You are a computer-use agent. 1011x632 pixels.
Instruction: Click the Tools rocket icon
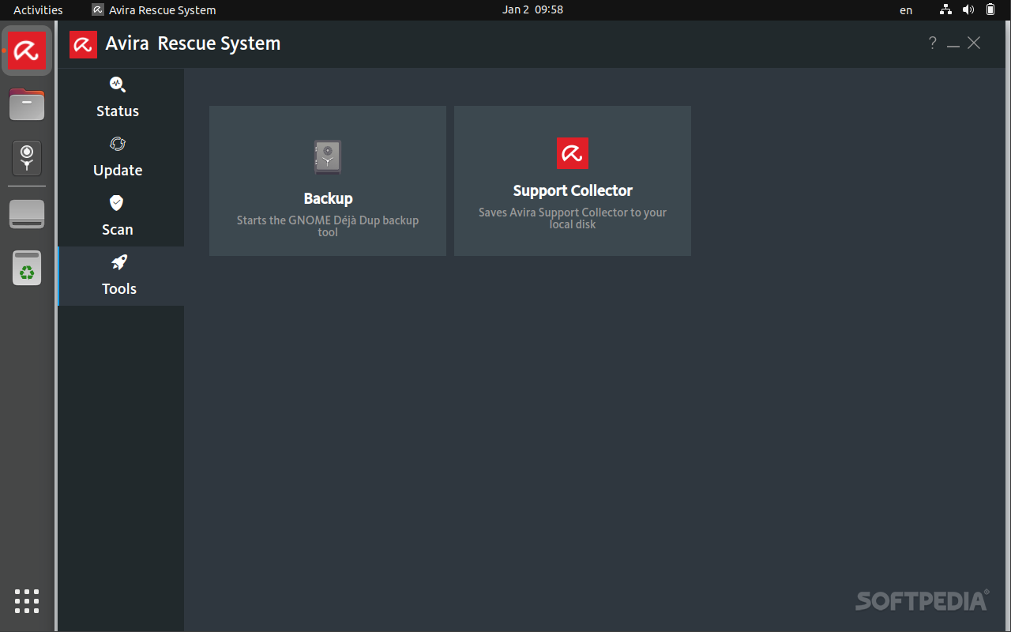coord(119,262)
